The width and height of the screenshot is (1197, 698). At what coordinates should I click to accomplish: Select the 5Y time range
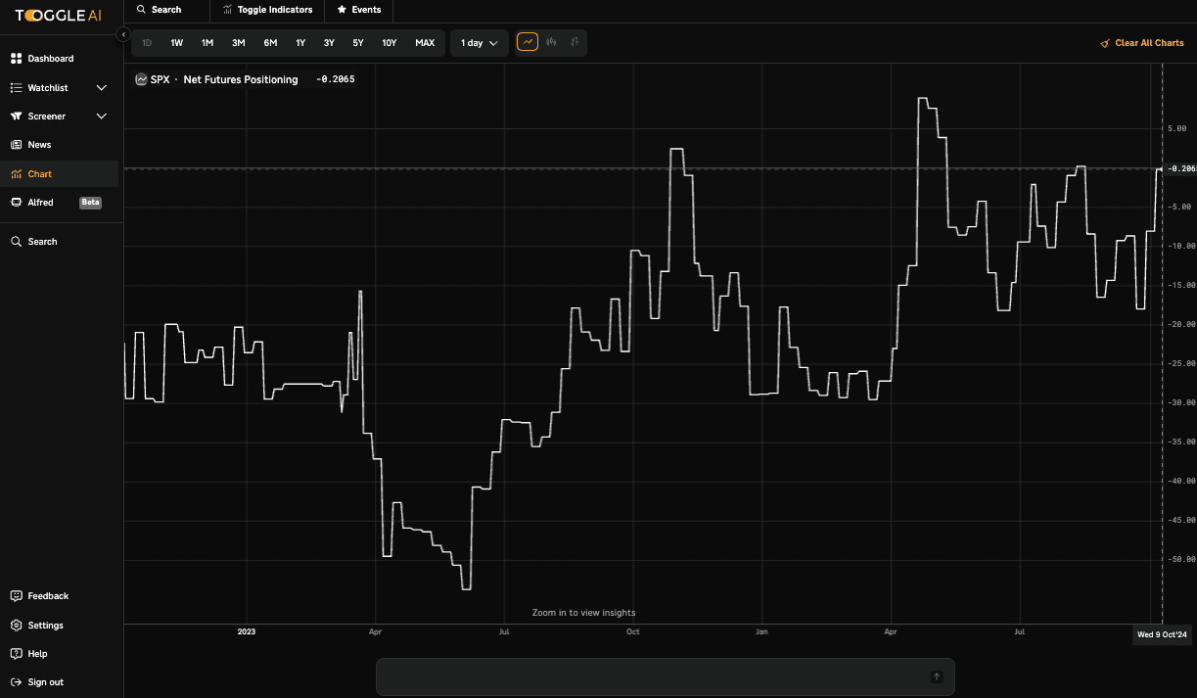(358, 43)
